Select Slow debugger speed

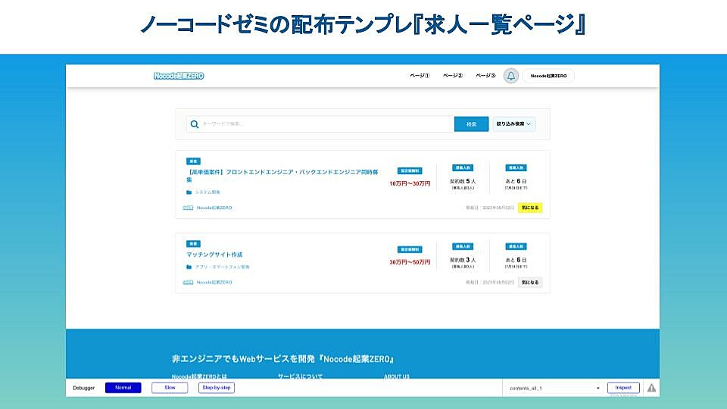[x=170, y=388]
